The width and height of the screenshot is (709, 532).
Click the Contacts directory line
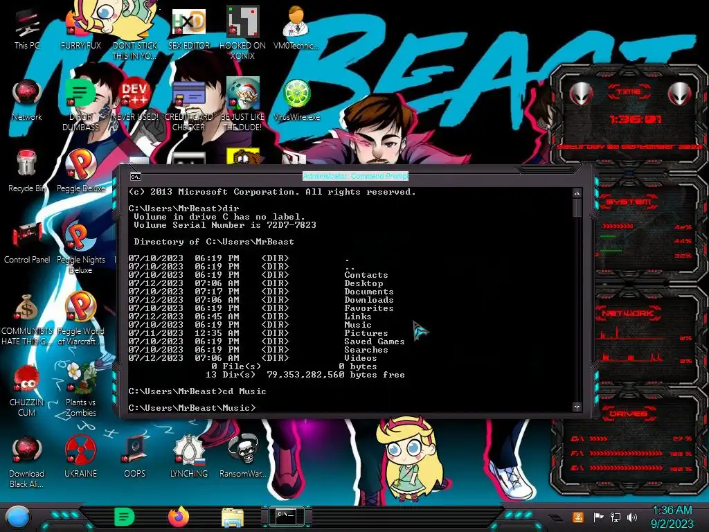point(258,275)
